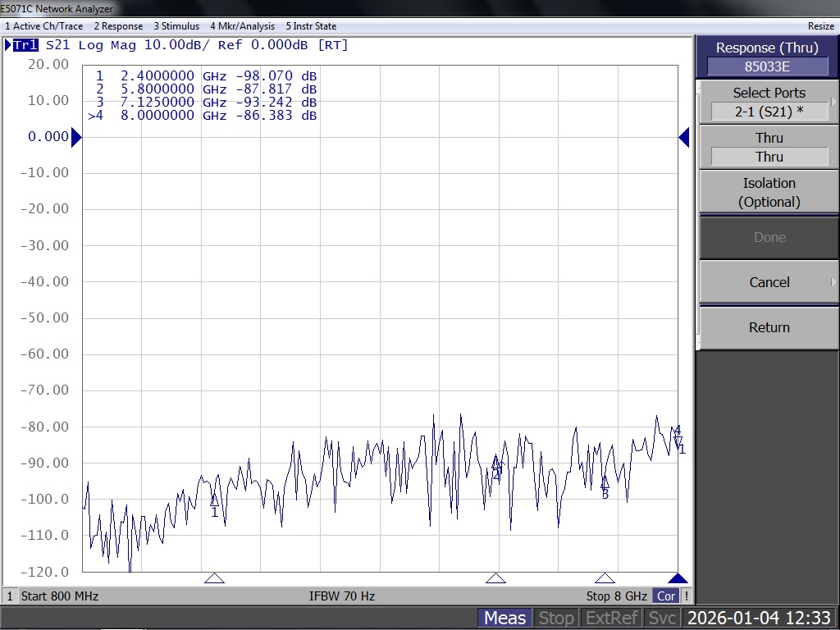Open the Instr State menu
Viewport: 840px width, 630px height.
pyautogui.click(x=311, y=25)
